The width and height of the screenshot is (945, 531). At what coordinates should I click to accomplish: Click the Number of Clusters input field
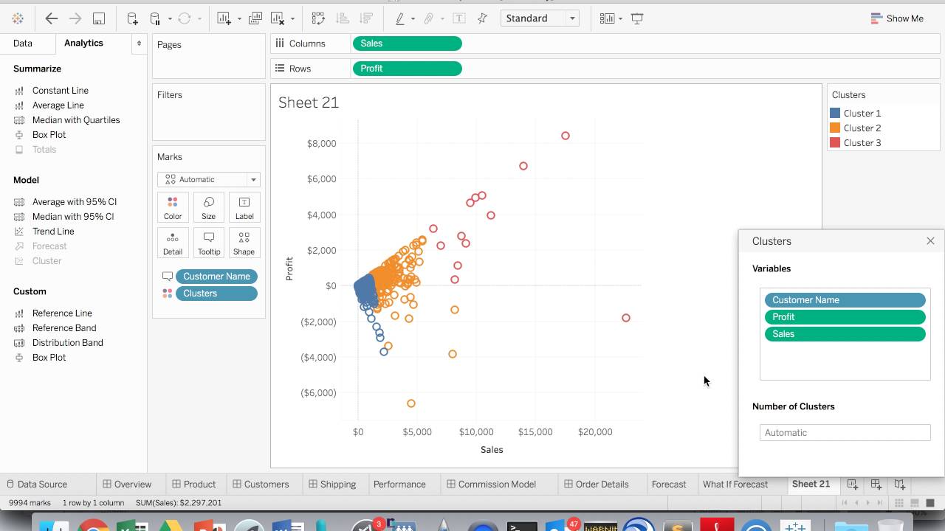click(x=845, y=433)
